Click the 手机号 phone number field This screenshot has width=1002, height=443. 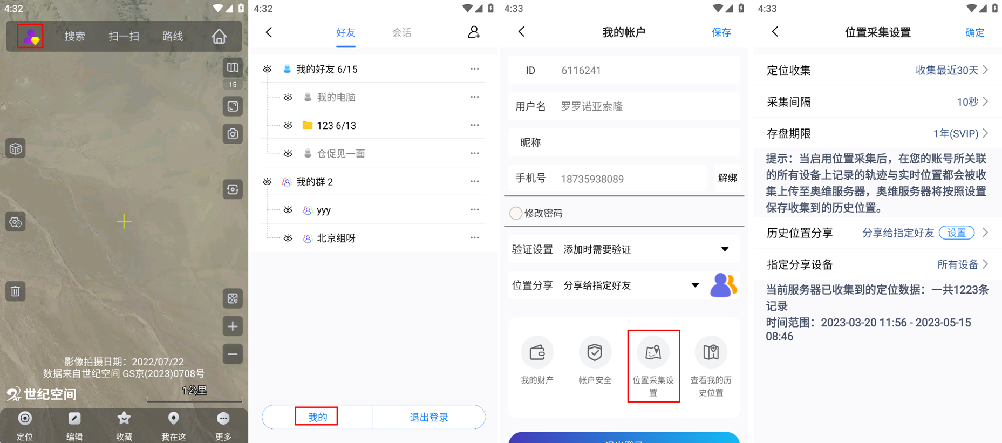631,179
